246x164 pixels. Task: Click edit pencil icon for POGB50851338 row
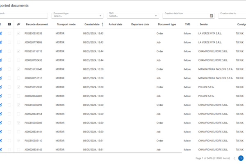pos(1,33)
